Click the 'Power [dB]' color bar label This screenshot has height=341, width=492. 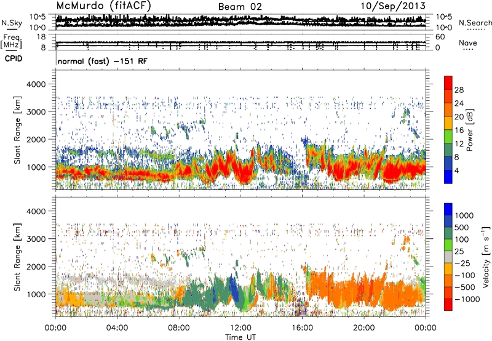coord(469,130)
